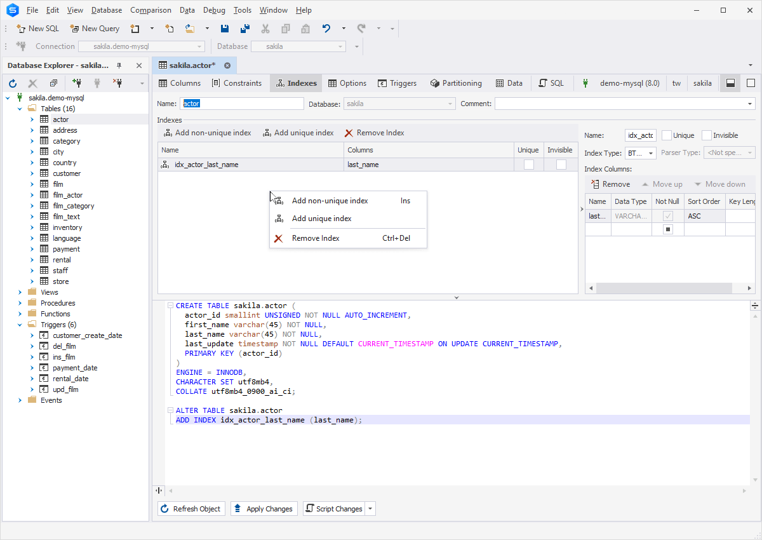Click the Cut scissors icon
Viewport: 762px width, 540px height.
(x=265, y=29)
